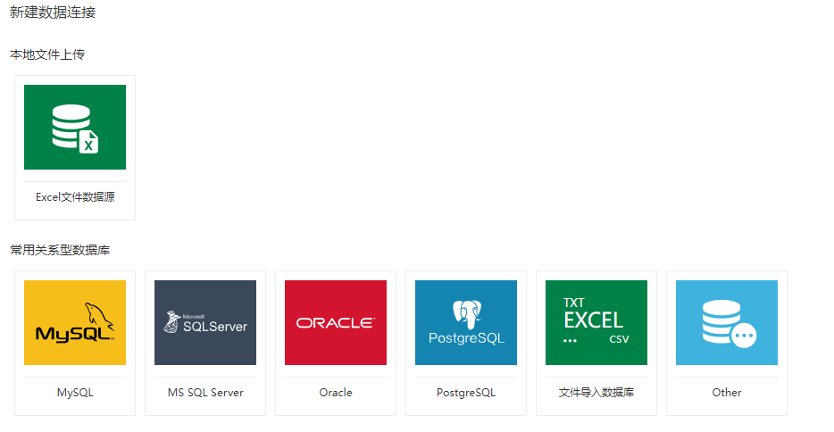The height and width of the screenshot is (432, 834).
Task: Choose the PostgreSQL elephant logo tile
Action: (466, 322)
